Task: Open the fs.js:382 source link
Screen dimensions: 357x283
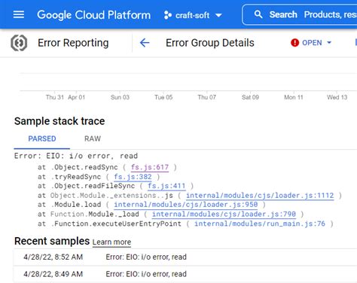Action: point(133,177)
